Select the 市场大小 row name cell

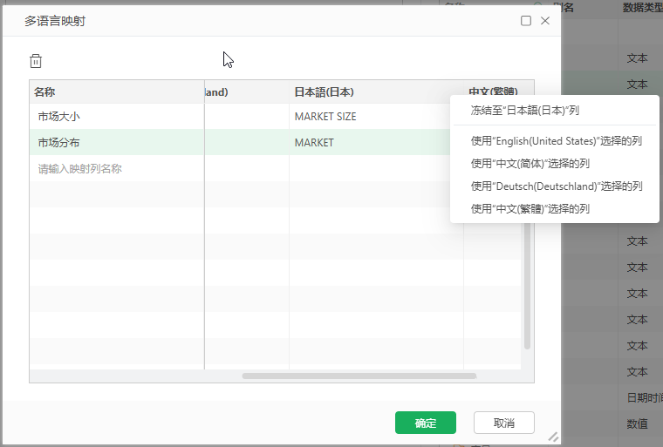[116, 117]
